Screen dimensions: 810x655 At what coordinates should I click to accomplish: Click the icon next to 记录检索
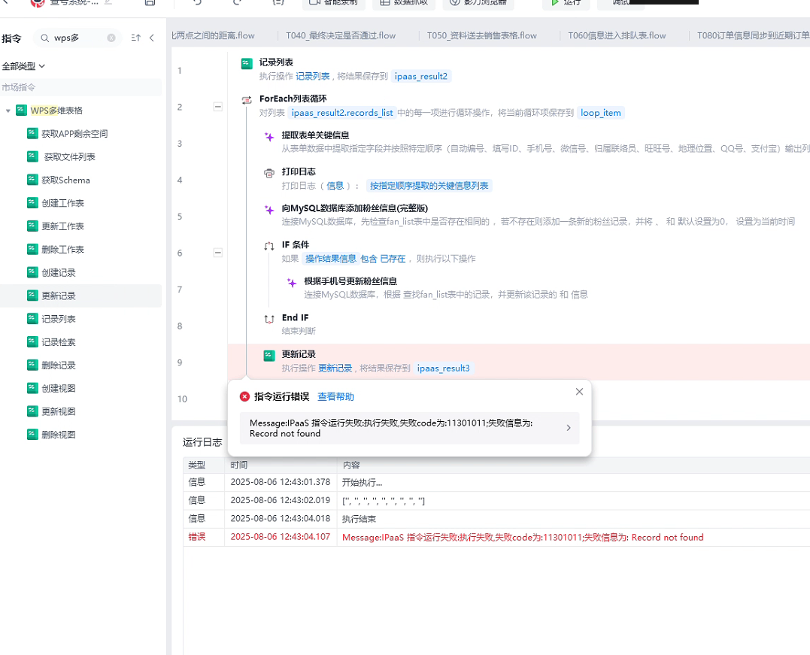click(32, 341)
